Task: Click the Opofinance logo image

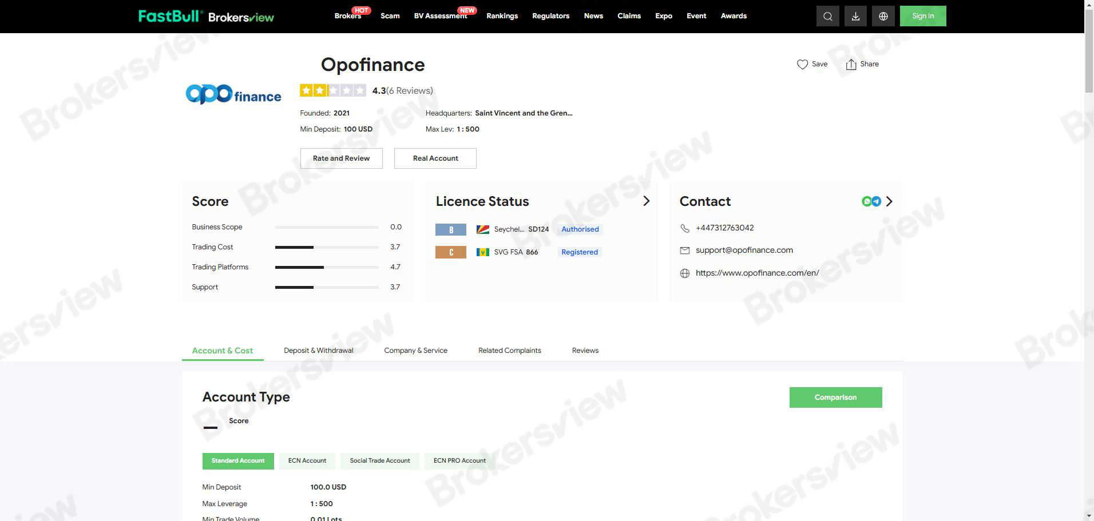Action: pyautogui.click(x=233, y=94)
